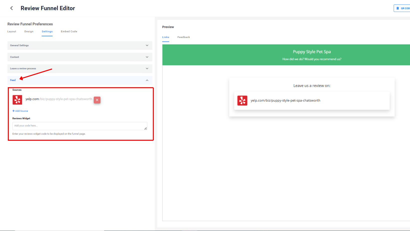Viewport: 410px width, 231px height.
Task: Select the Feedback preview tab
Action: pyautogui.click(x=184, y=37)
